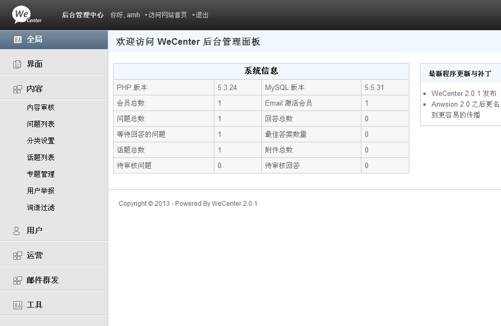Open the WeCenter 2.0.1 发布 news link
This screenshot has width=501, height=326.
[x=464, y=94]
